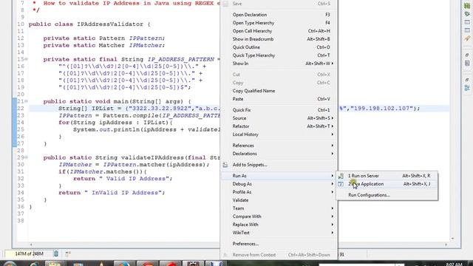Collapse the code fold at line 15
This screenshot has width=473, height=266.
[27, 59]
